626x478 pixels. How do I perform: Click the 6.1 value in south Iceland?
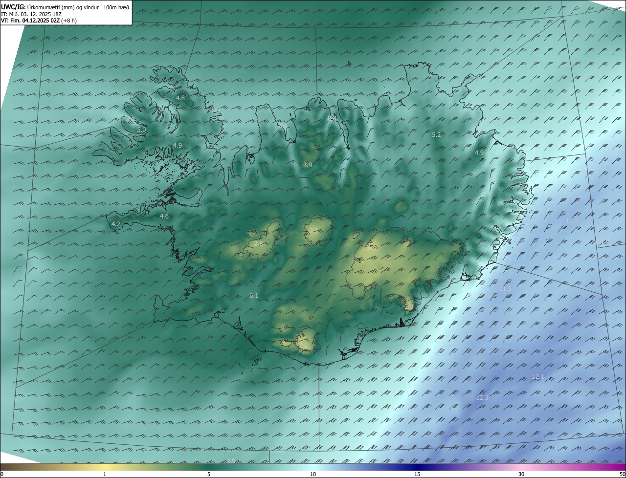[254, 296]
